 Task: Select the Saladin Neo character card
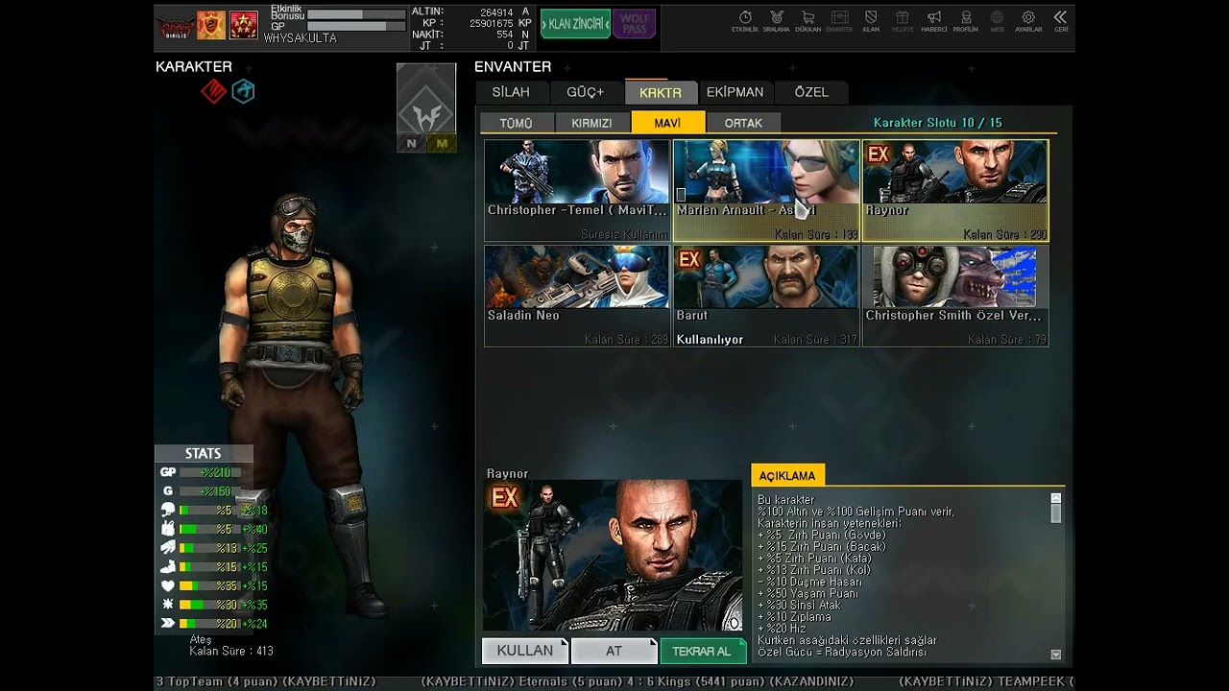tap(577, 296)
